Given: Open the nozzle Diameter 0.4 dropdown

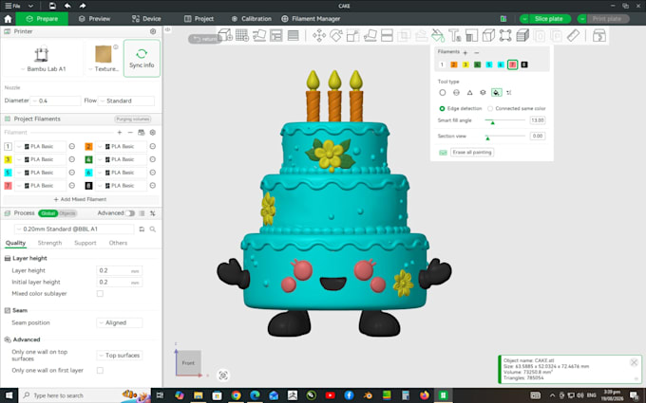Looking at the screenshot, I should tap(56, 101).
